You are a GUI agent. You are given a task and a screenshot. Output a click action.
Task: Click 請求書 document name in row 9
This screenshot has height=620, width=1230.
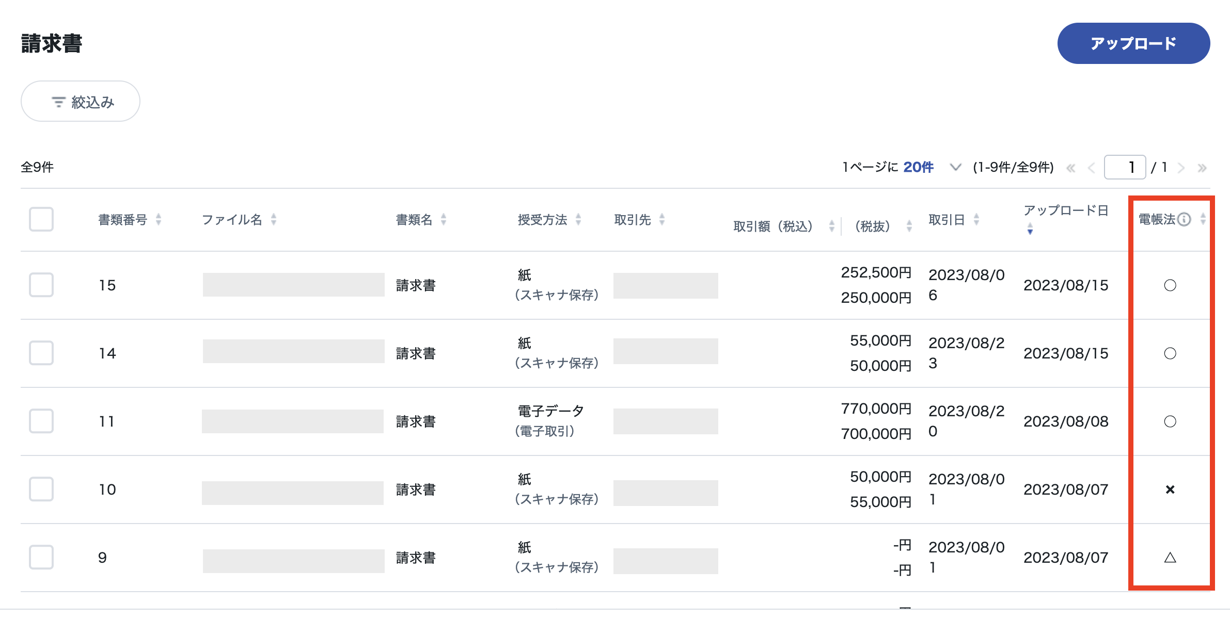click(x=416, y=558)
